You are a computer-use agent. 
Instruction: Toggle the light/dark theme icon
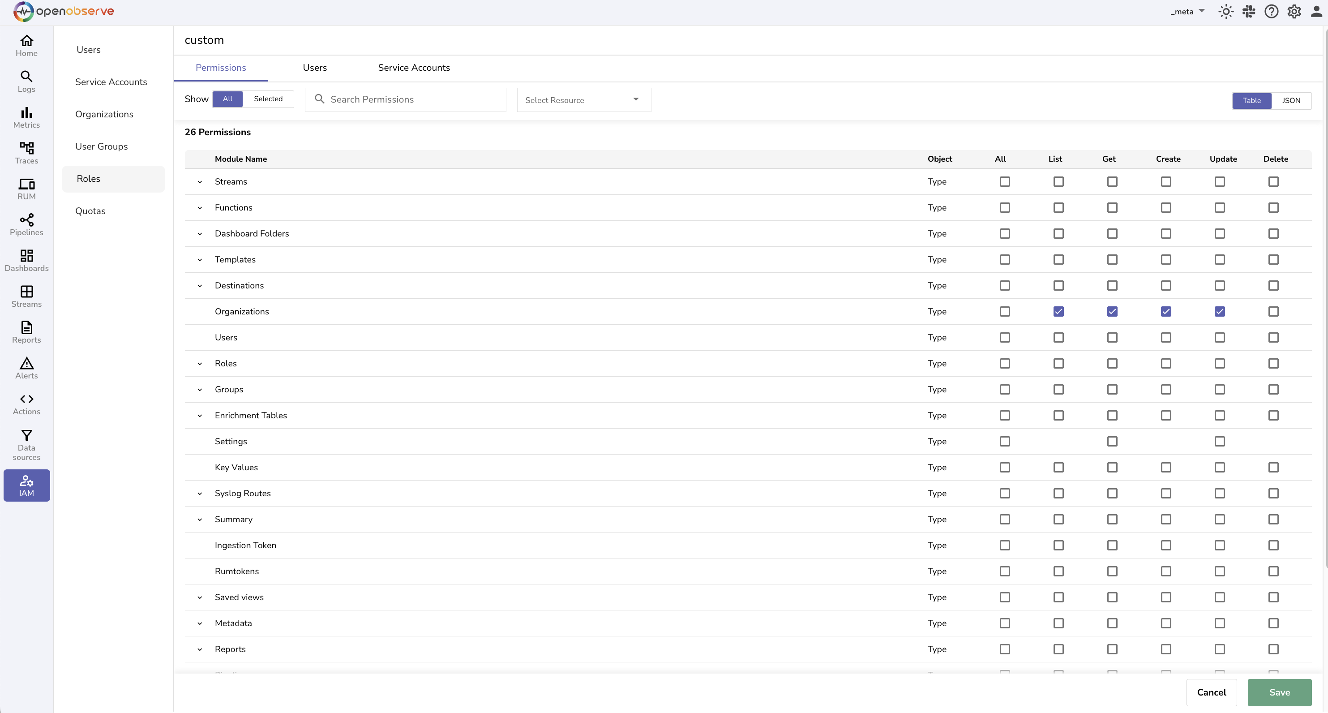[1226, 11]
